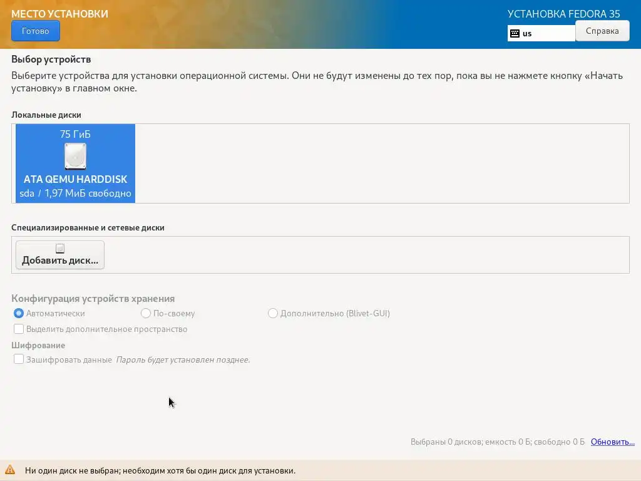Select the ATA QEMU HARDDISK disk tile
This screenshot has height=481, width=641.
75,163
